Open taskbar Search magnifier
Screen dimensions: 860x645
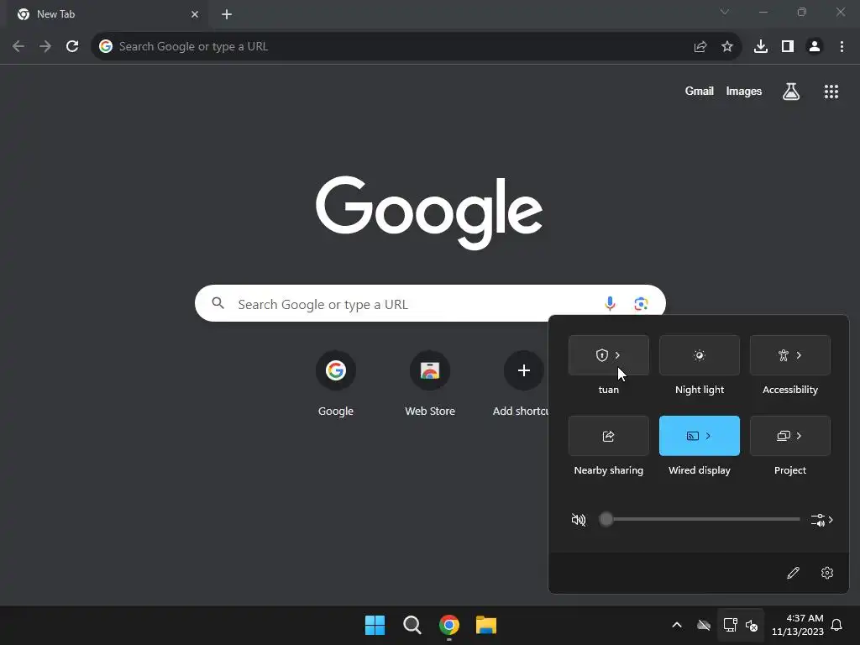[x=412, y=625]
